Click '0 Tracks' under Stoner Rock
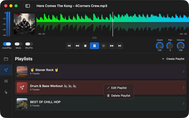 coord(35,73)
